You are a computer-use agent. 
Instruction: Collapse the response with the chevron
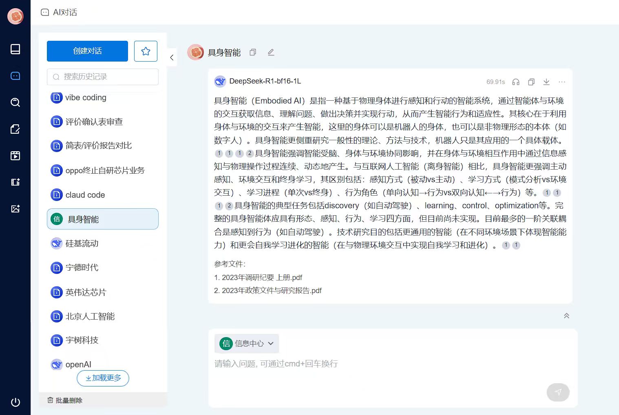[x=566, y=316]
